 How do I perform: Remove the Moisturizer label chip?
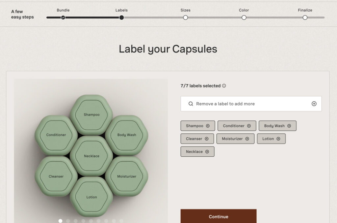click(x=247, y=139)
